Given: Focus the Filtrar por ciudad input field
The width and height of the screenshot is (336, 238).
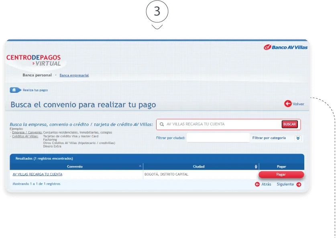Looking at the screenshot, I should (218, 138).
